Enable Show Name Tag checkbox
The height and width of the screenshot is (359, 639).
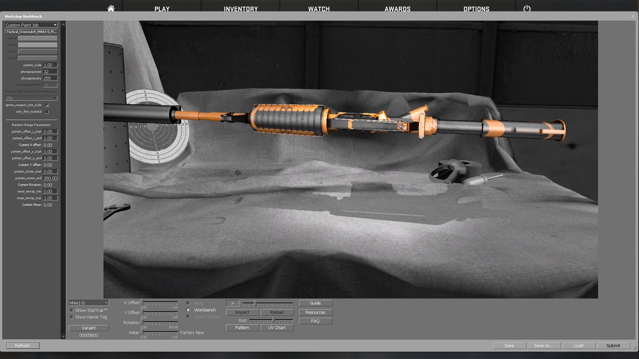[x=71, y=317]
